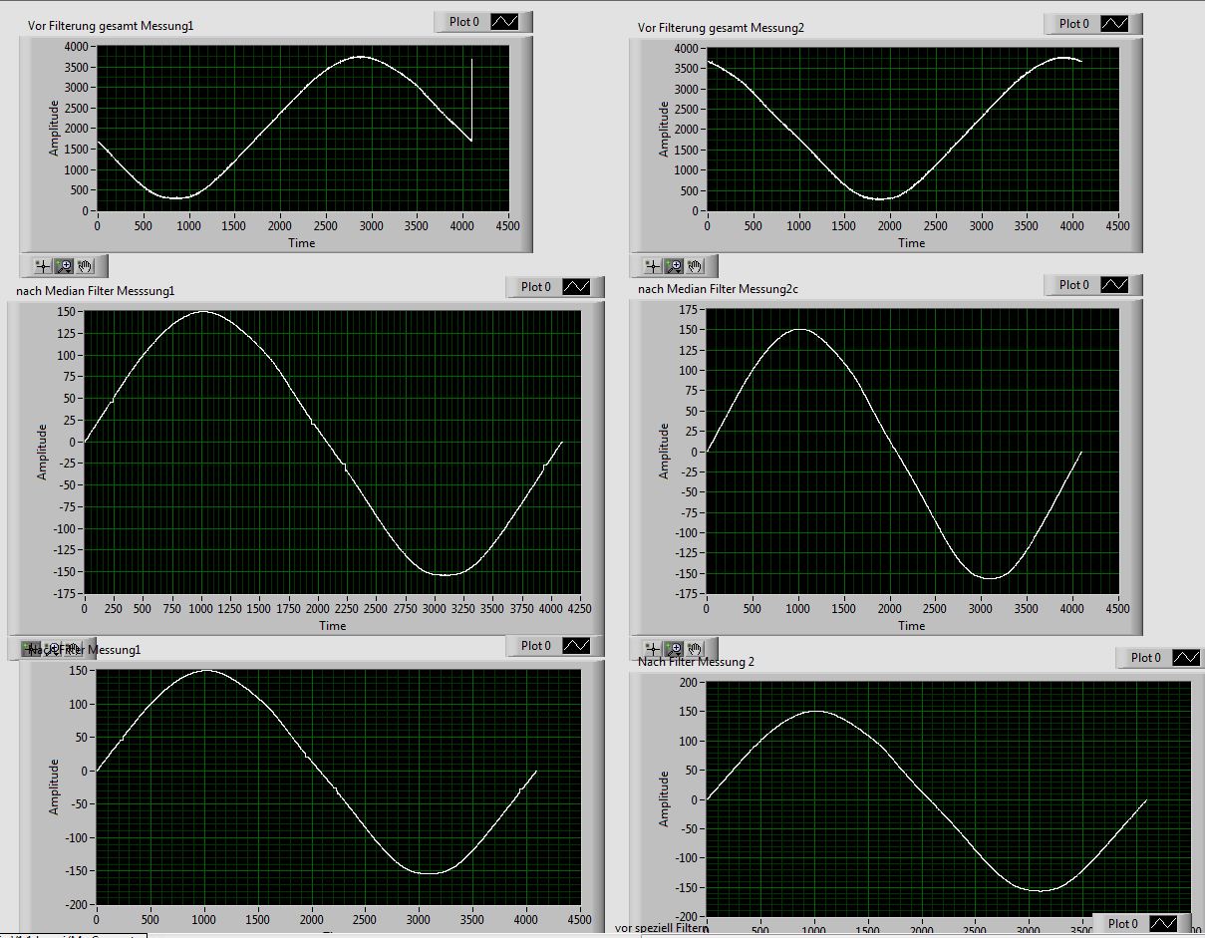
Task: Open plot sample icon of nach Median Filter Messsung1 legend
Action: pos(577,287)
